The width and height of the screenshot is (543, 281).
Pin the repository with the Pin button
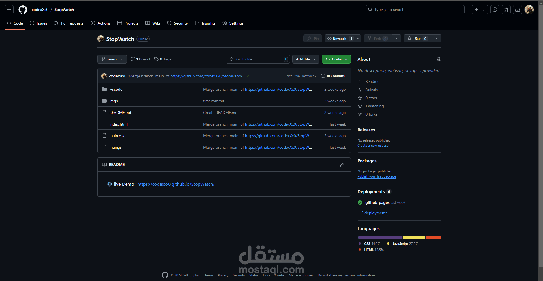[x=313, y=38]
